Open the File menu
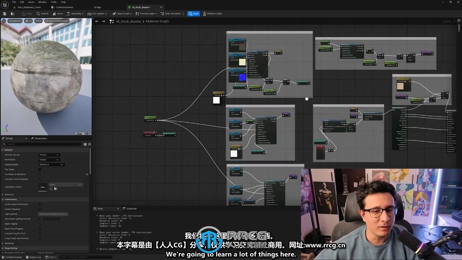 click(14, 2)
